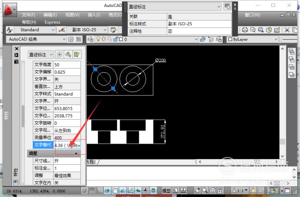Click the Layer Previous icon
The height and width of the screenshot is (197, 300).
[x=211, y=39]
